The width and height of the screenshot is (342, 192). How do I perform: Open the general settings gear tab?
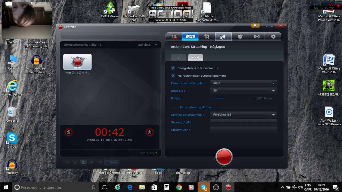[x=273, y=37]
